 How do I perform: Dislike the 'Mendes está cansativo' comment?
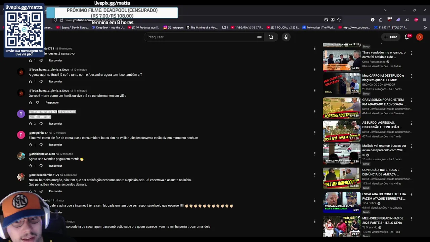point(41,61)
